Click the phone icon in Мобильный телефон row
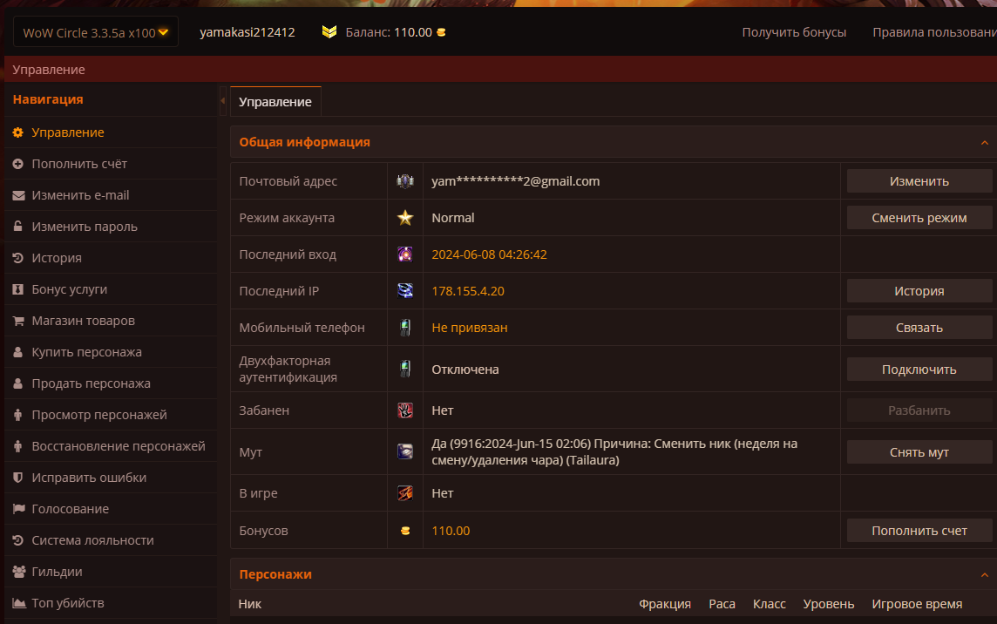This screenshot has width=997, height=624. coord(405,328)
